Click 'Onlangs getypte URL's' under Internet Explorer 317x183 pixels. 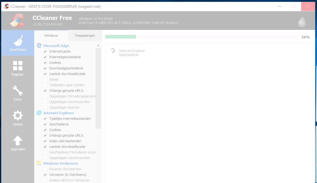point(66,135)
